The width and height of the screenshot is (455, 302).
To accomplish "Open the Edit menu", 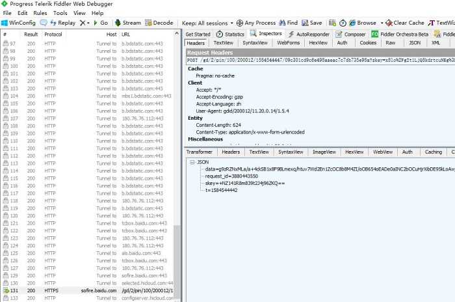I will (22, 13).
